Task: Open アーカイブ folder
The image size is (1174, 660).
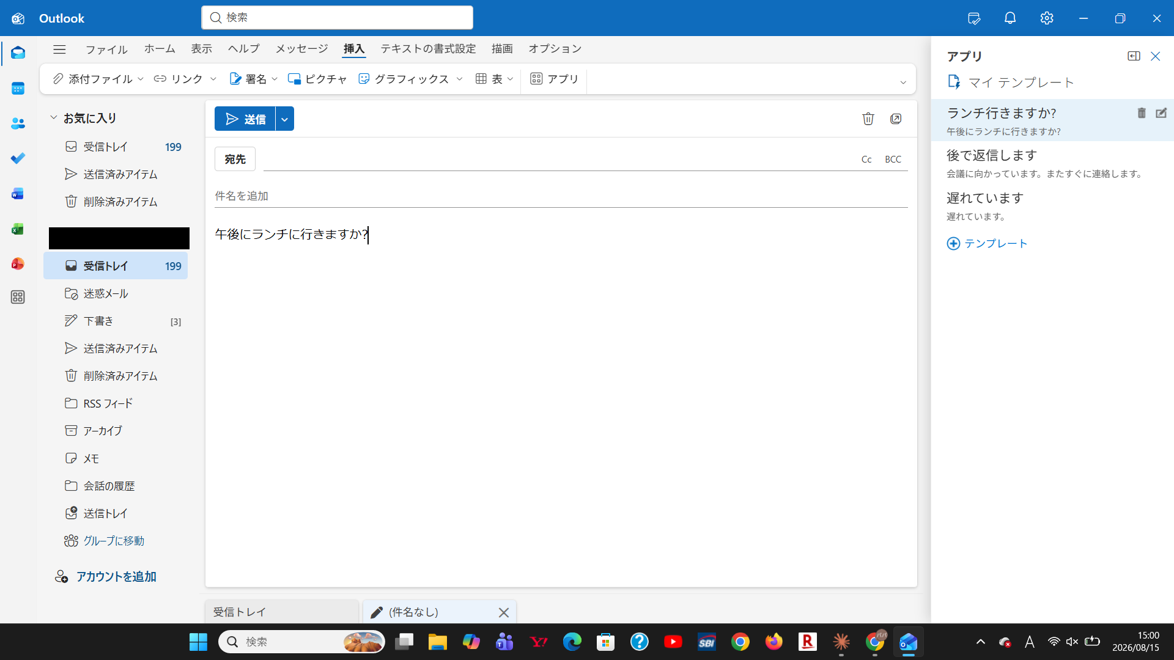Action: coord(116,431)
